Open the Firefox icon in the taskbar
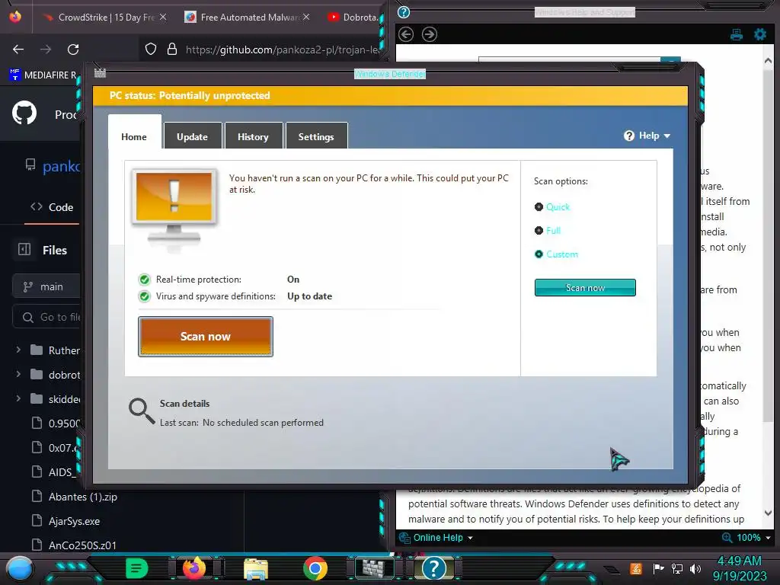The width and height of the screenshot is (780, 585). click(x=194, y=567)
